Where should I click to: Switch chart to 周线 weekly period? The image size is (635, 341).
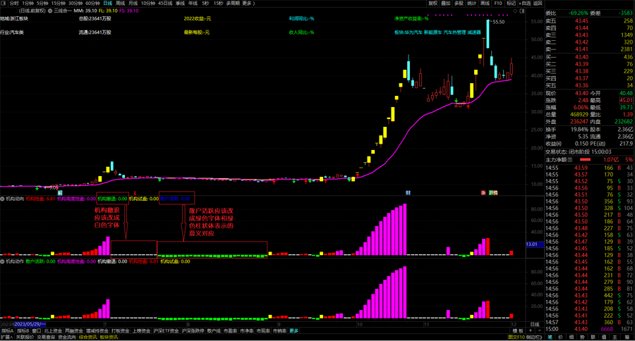coord(120,4)
